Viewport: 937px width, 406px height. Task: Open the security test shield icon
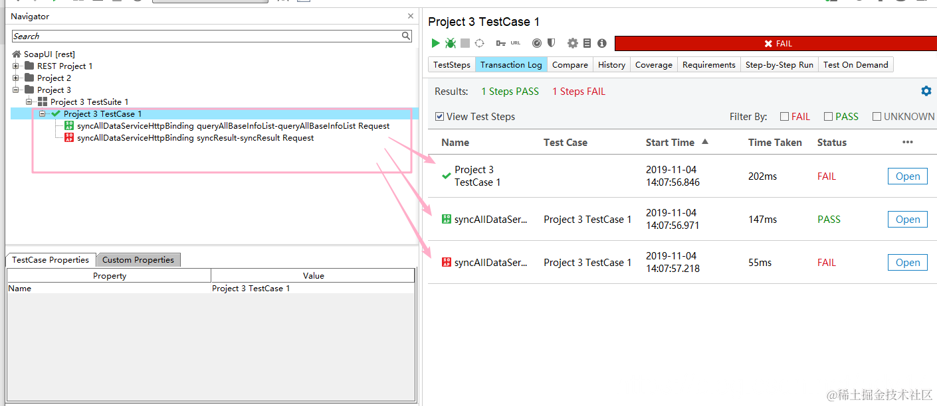pos(551,43)
